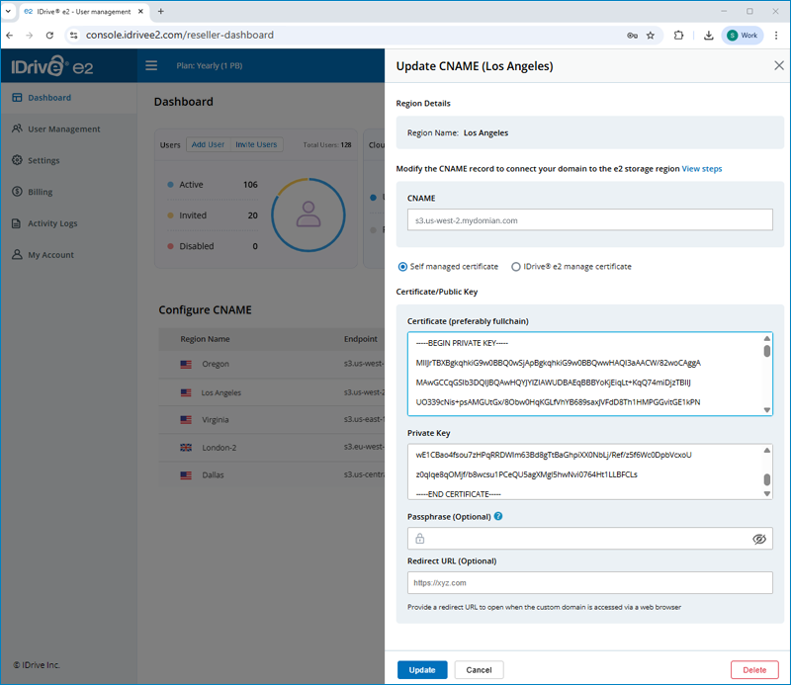
Task: Toggle the hamburger sidebar menu
Action: (151, 66)
